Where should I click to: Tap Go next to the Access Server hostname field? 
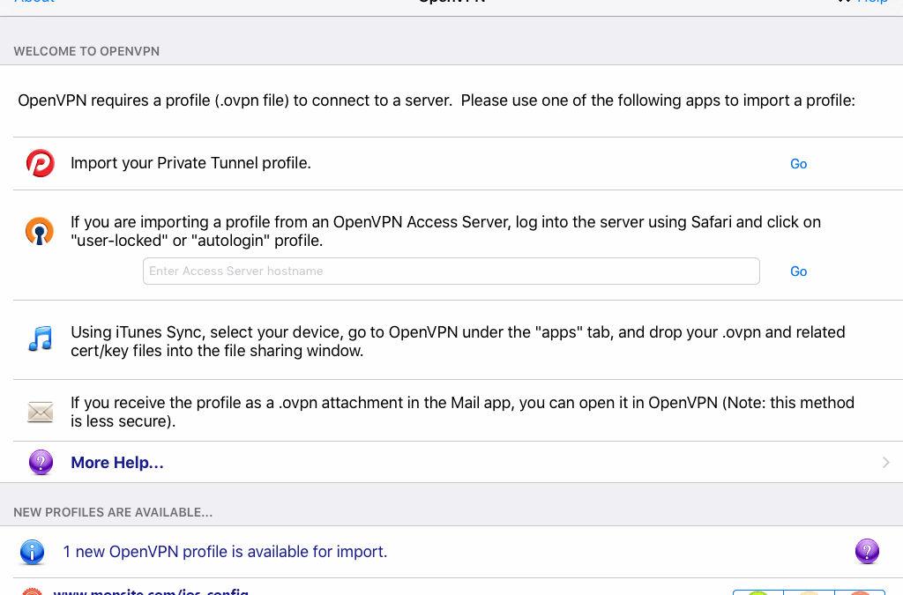[x=798, y=271]
